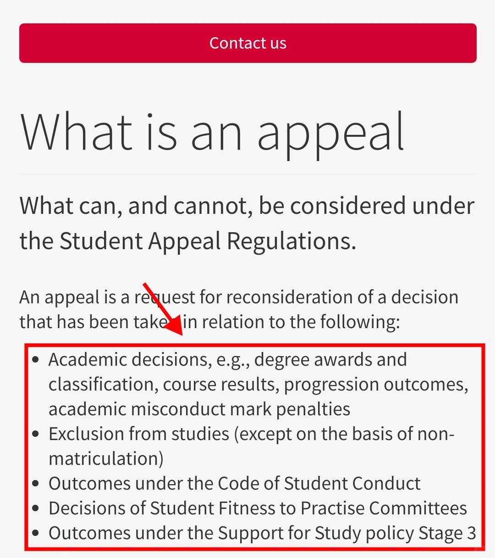
Task: Click the 'academic misconduct mark penalties' line
Action: click(199, 409)
